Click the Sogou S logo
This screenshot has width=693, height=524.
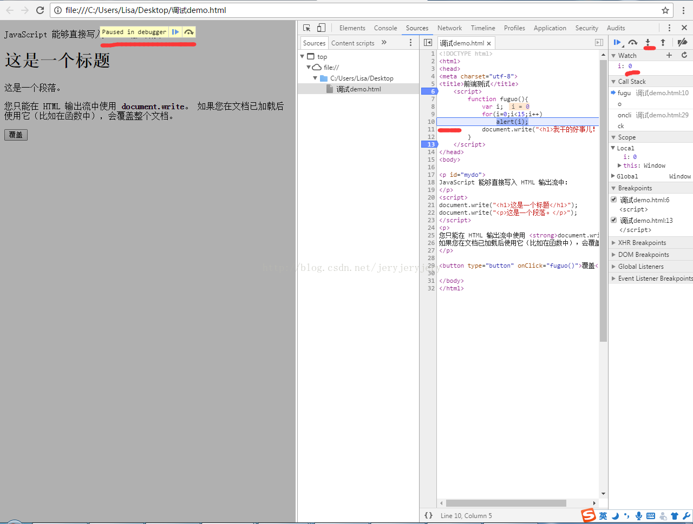[x=589, y=515]
